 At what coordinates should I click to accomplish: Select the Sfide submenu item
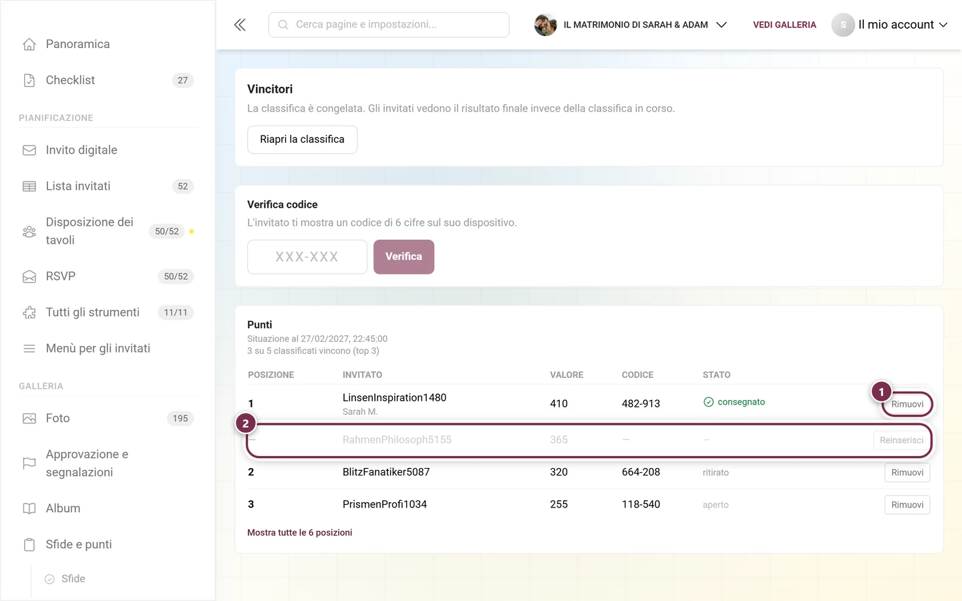pos(73,579)
